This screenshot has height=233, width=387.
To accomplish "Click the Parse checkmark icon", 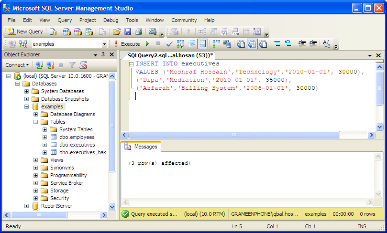I will (169, 44).
